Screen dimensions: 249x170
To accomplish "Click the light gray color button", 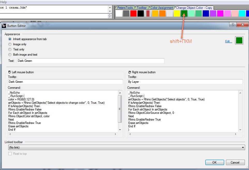I will (x=170, y=13).
